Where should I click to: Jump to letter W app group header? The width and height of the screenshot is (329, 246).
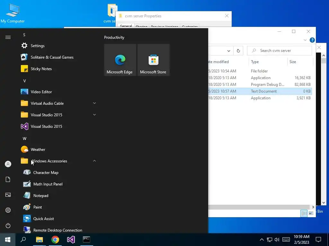coord(24,138)
